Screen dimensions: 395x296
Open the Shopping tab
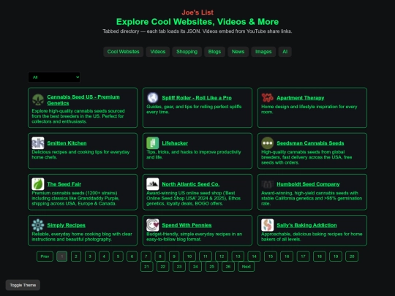(x=187, y=52)
